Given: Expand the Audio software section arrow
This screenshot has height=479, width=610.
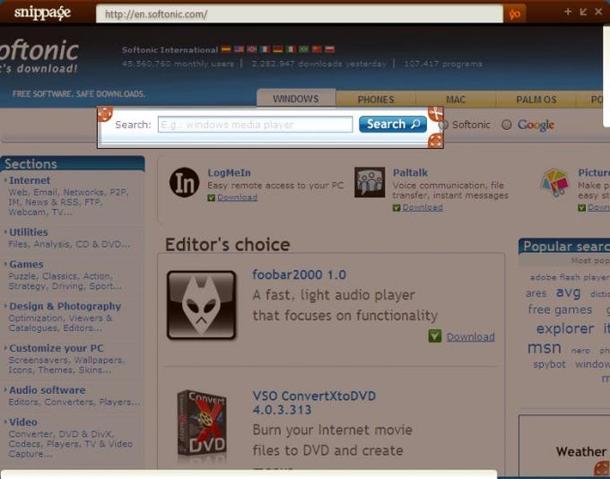Looking at the screenshot, I should click(x=5, y=390).
